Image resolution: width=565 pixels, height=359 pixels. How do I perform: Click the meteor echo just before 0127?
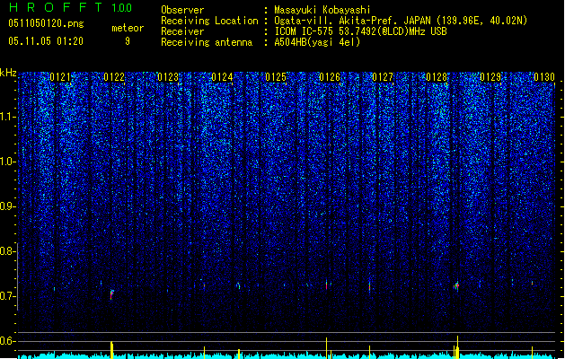tap(369, 286)
